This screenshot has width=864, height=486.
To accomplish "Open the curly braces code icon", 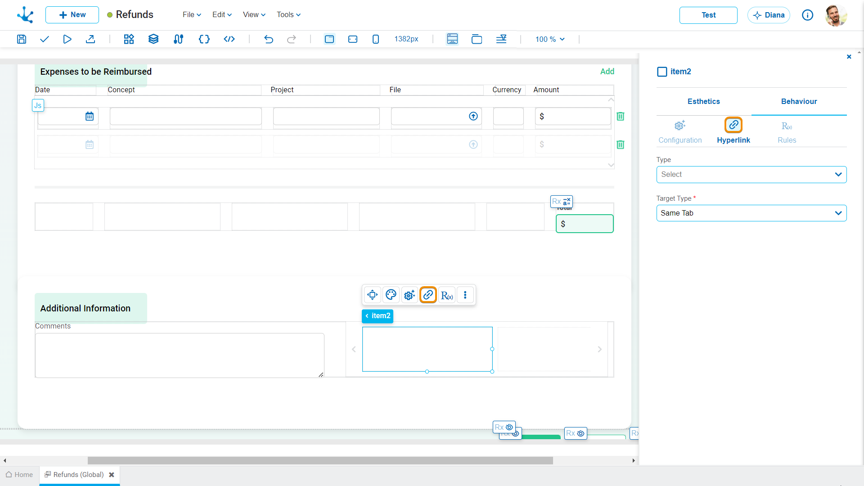I will (204, 39).
